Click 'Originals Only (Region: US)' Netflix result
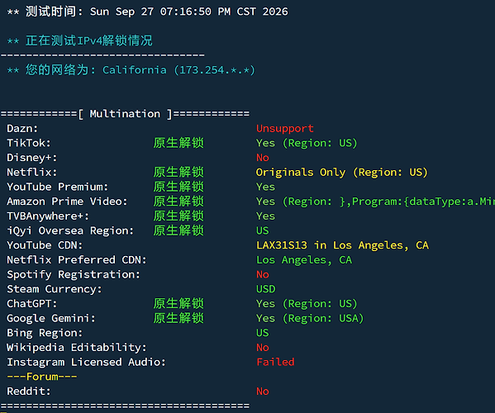The image size is (495, 413). pos(342,173)
